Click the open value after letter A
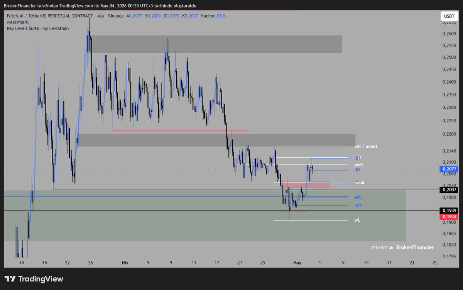Image resolution: width=463 pixels, height=290 pixels. [x=135, y=16]
